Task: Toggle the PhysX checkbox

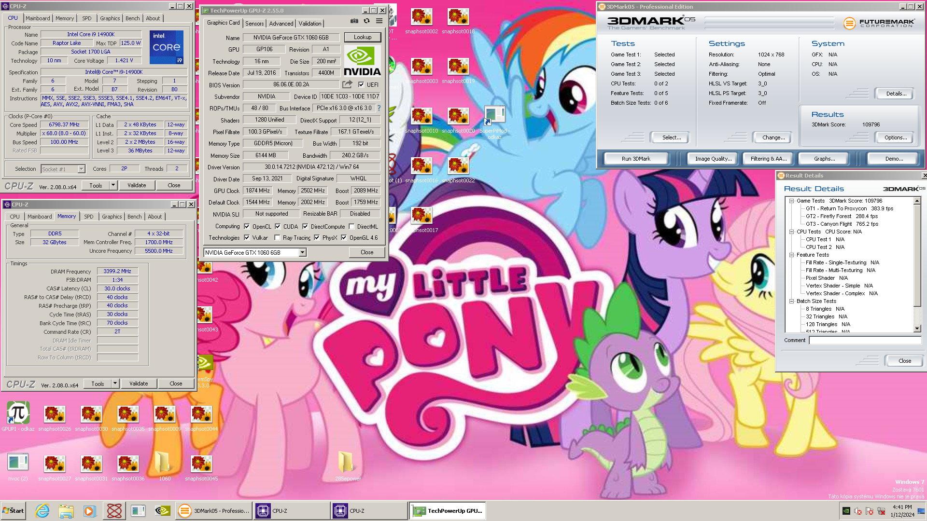Action: point(317,237)
